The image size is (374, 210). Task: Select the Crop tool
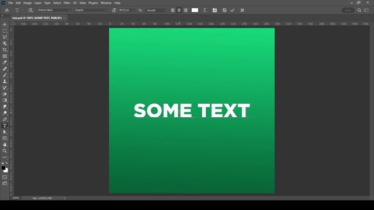pos(5,50)
